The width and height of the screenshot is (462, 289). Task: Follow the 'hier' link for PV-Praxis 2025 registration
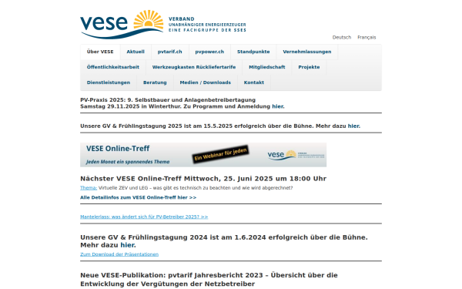click(x=278, y=106)
